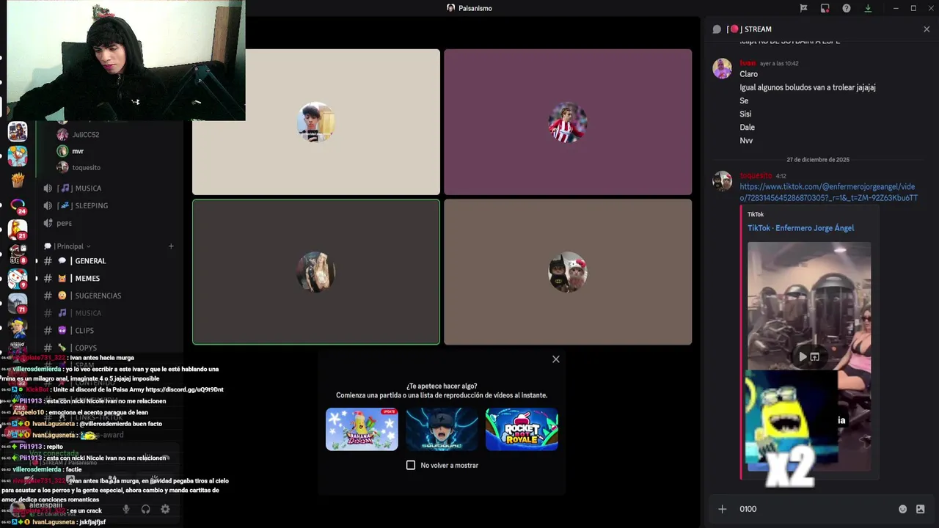Viewport: 939px width, 528px height.
Task: Open the MEMES text channel
Action: tap(109, 279)
